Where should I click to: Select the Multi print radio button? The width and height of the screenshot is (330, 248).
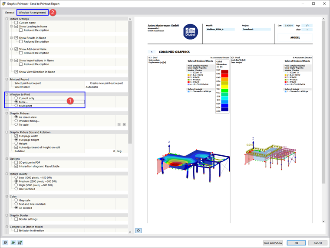(x=16, y=106)
